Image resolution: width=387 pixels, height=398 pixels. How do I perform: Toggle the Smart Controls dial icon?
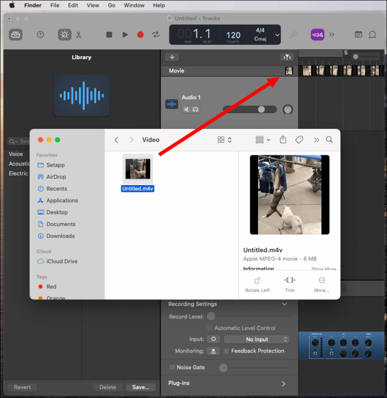[x=64, y=35]
